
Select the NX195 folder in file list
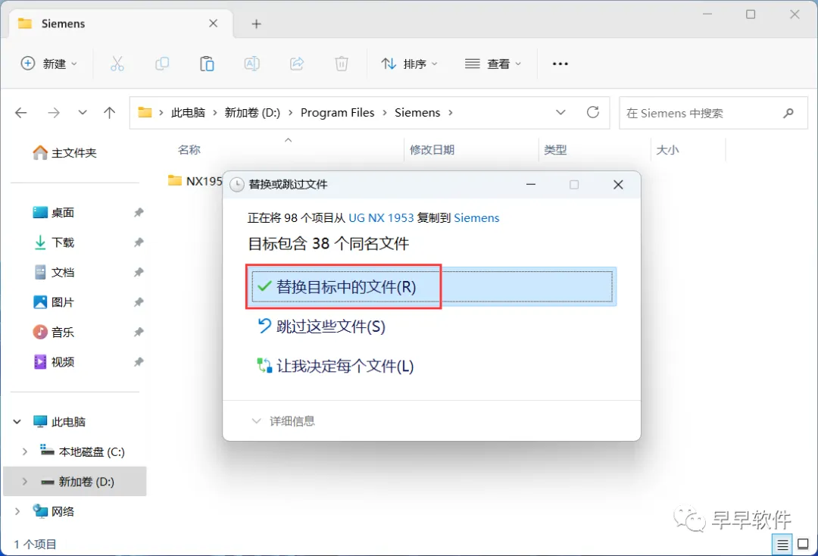click(195, 181)
